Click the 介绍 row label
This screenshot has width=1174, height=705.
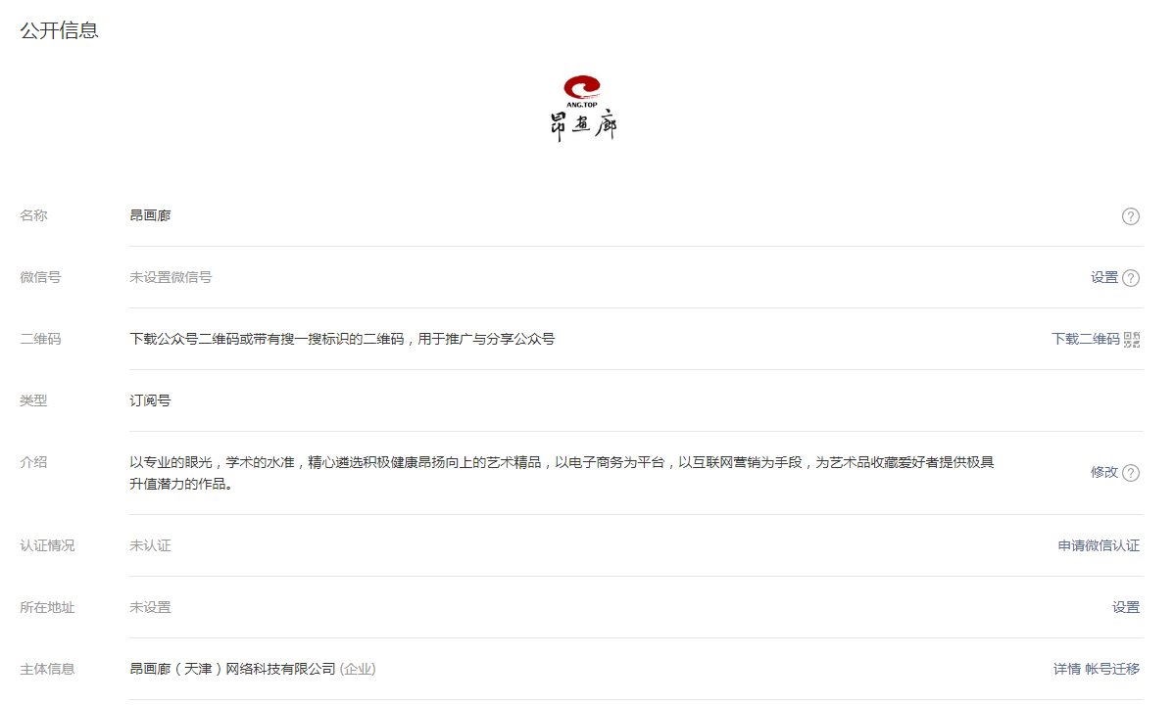tap(33, 462)
